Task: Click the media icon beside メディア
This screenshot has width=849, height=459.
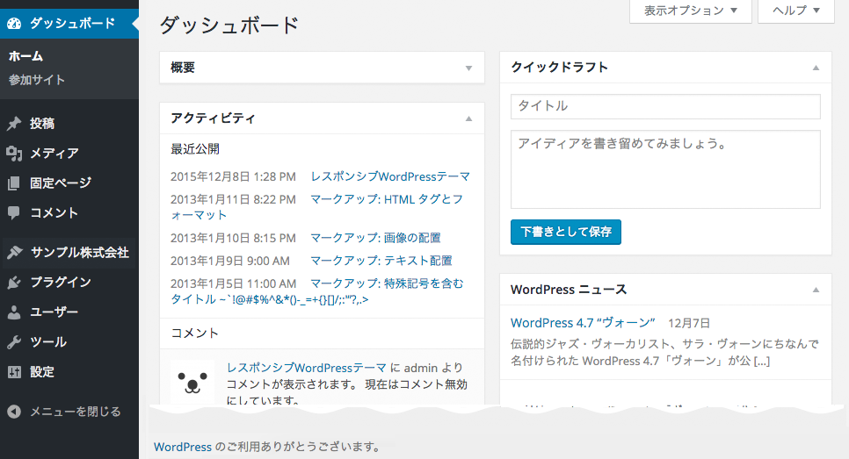Action: (x=14, y=154)
